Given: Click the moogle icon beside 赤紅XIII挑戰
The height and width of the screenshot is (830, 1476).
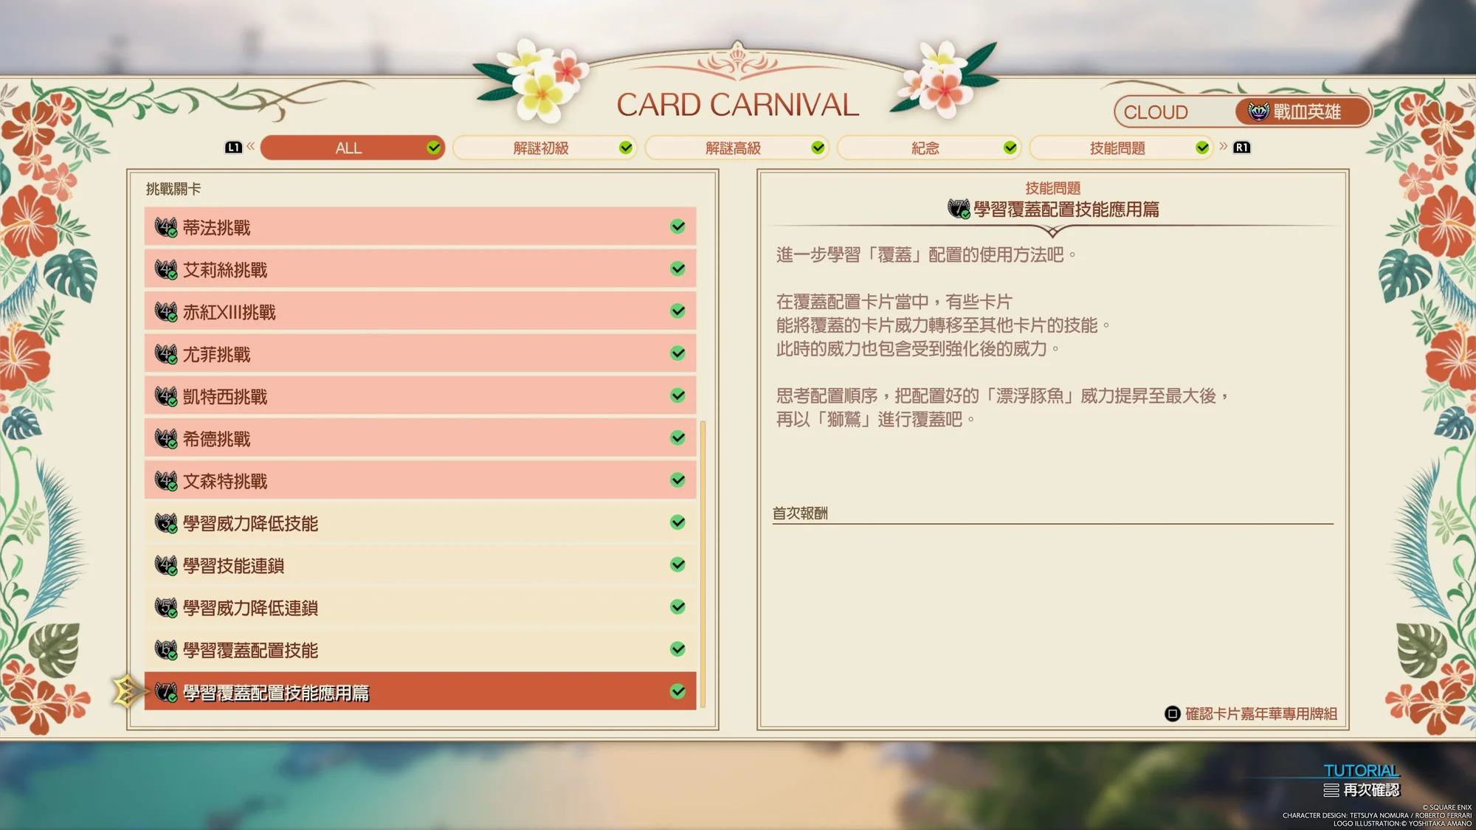Looking at the screenshot, I should pos(166,311).
